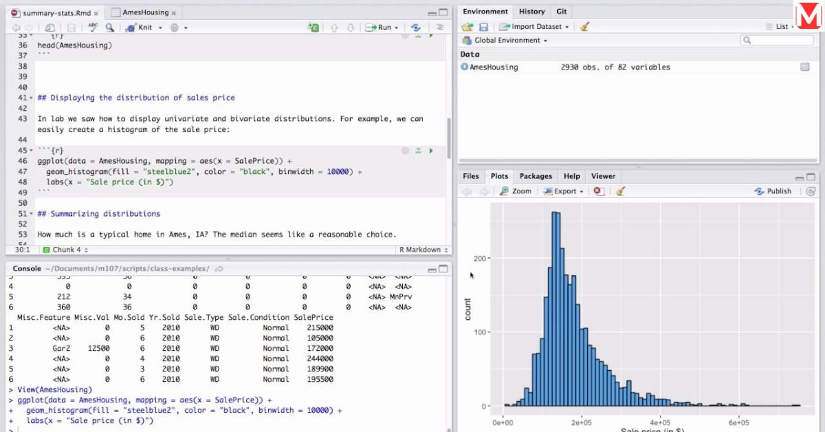This screenshot has width=825, height=432.
Task: Show the next plot with the forward arrow
Action: click(x=484, y=191)
